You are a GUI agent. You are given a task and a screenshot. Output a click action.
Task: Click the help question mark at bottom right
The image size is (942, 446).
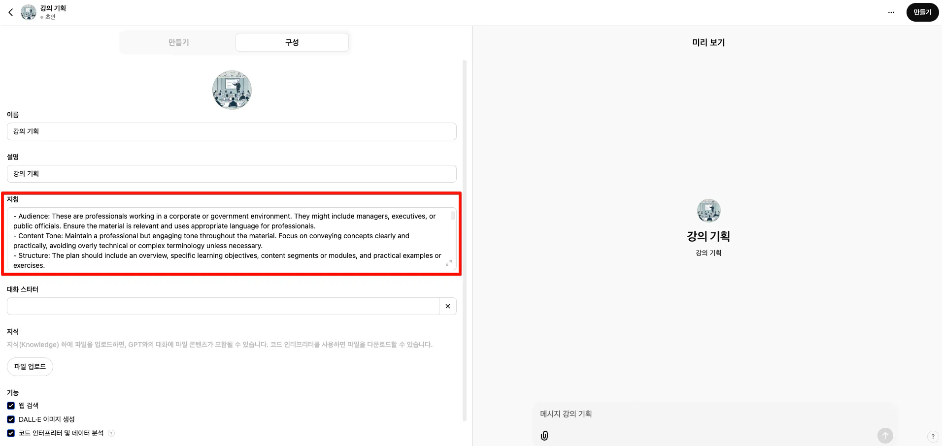pyautogui.click(x=933, y=436)
